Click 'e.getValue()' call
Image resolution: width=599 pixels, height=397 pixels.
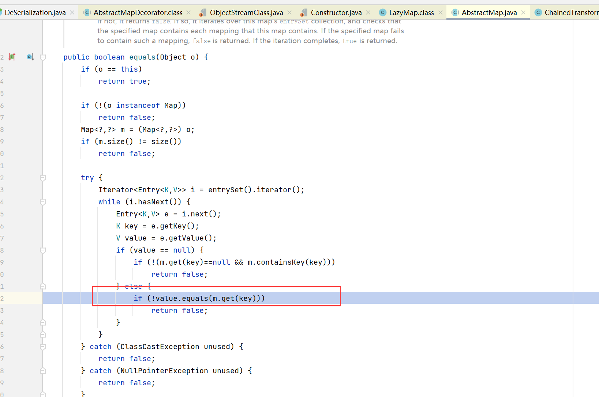point(186,238)
